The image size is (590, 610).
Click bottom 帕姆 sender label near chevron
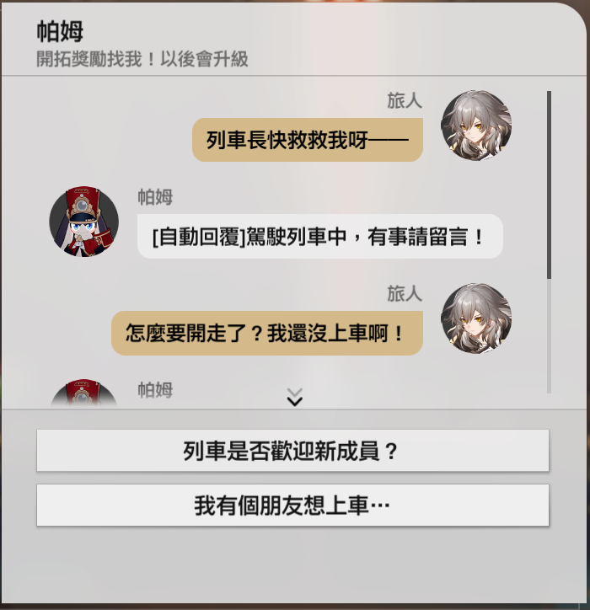point(155,390)
